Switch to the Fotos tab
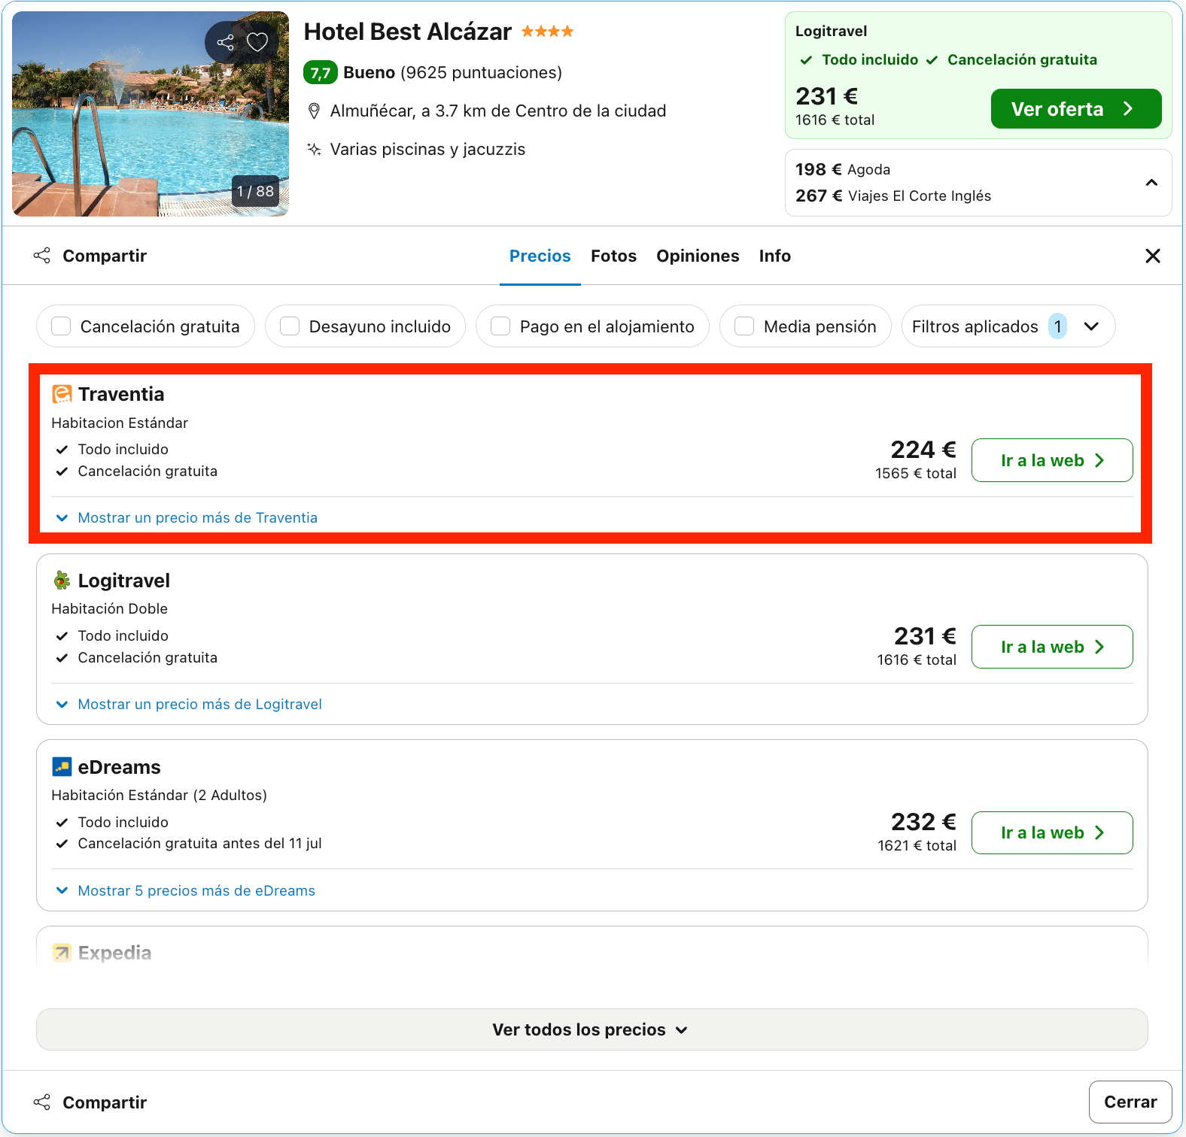The height and width of the screenshot is (1137, 1186). tap(613, 256)
